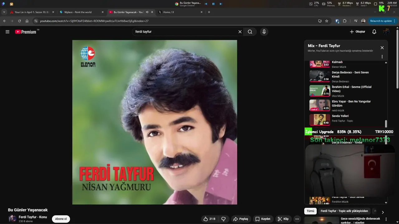The width and height of the screenshot is (399, 224).
Task: Play Ebru Yaşar - Ben Ne Yangınlar Gördüm
Action: (346, 106)
